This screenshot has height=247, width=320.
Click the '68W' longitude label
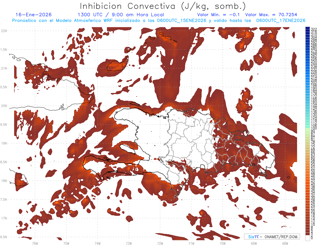point(285,243)
